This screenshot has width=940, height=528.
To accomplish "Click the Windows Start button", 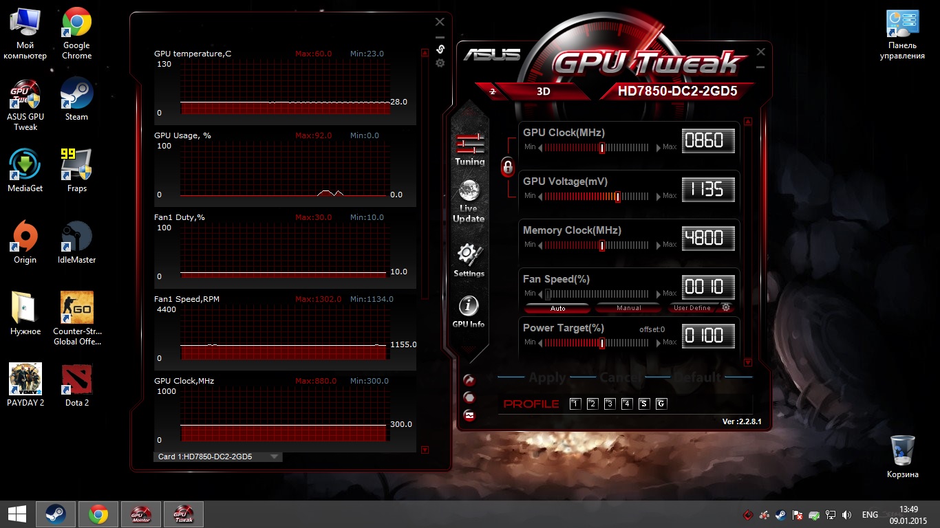I will (17, 514).
